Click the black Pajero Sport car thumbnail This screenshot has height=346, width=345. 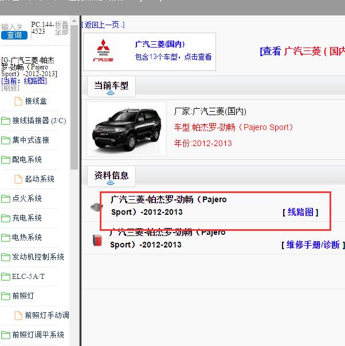coord(126,129)
